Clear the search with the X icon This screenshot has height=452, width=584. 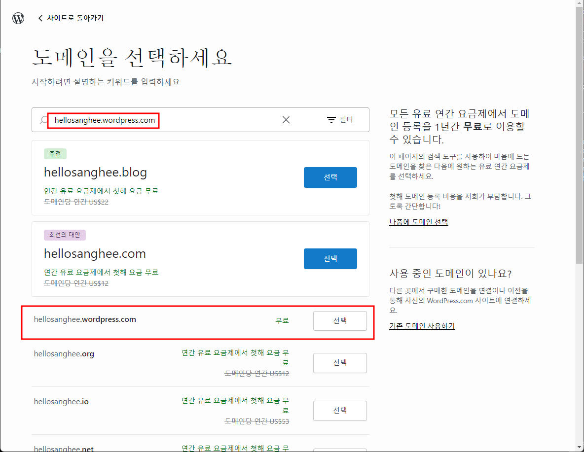(286, 119)
